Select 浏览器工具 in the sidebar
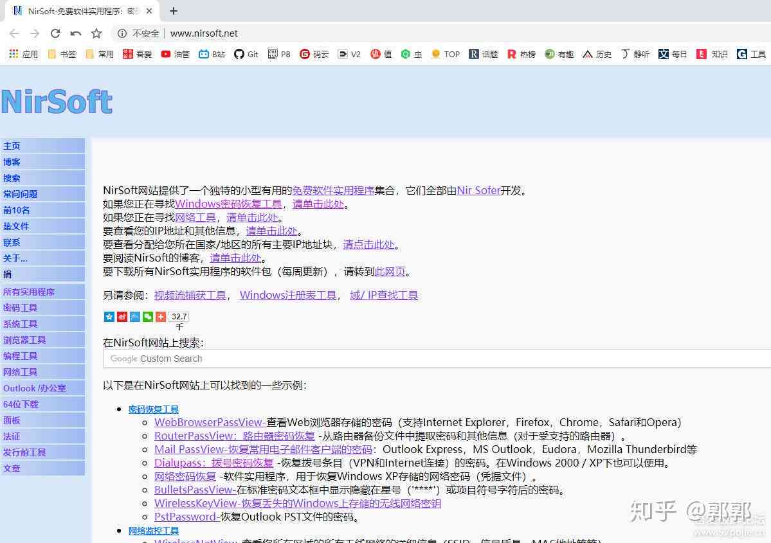Screen dimensions: 771x543 (42, 340)
